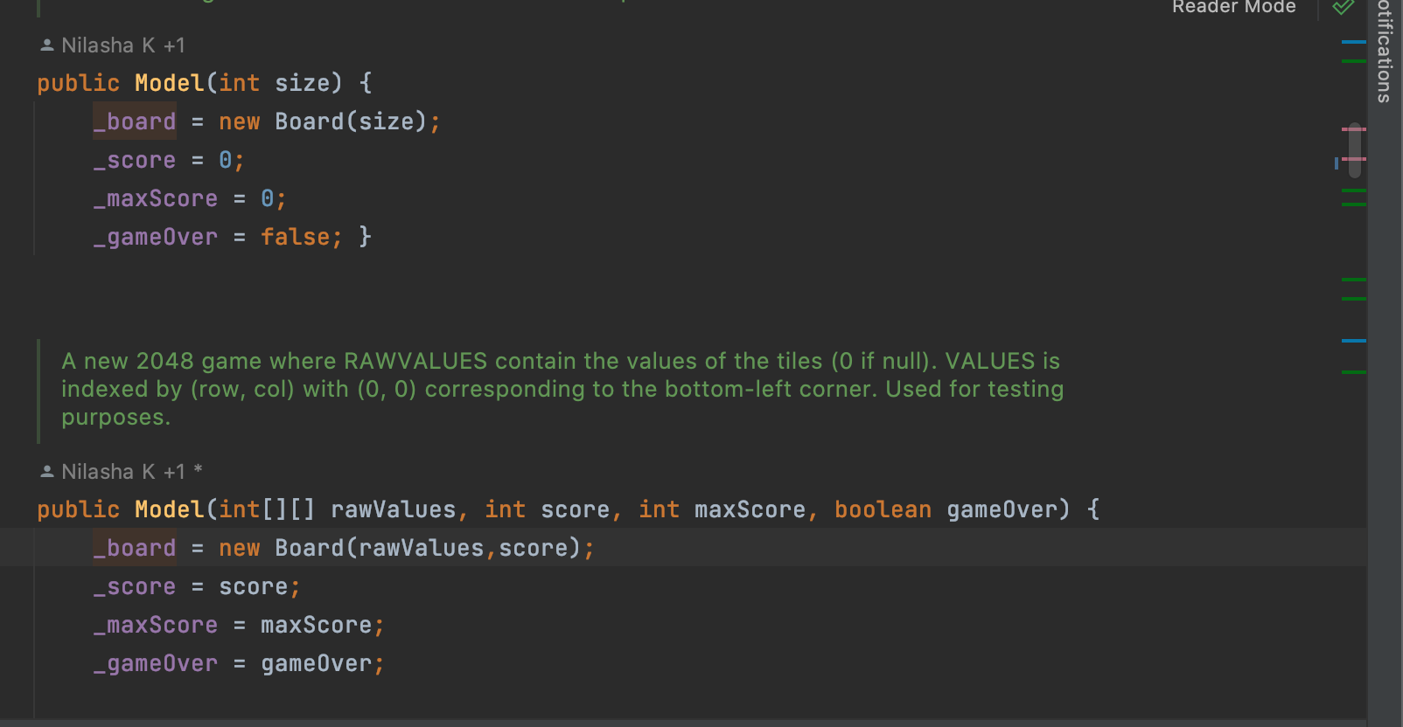Open the Notifications tool window tab
Image resolution: width=1403 pixels, height=727 pixels.
point(1385,52)
